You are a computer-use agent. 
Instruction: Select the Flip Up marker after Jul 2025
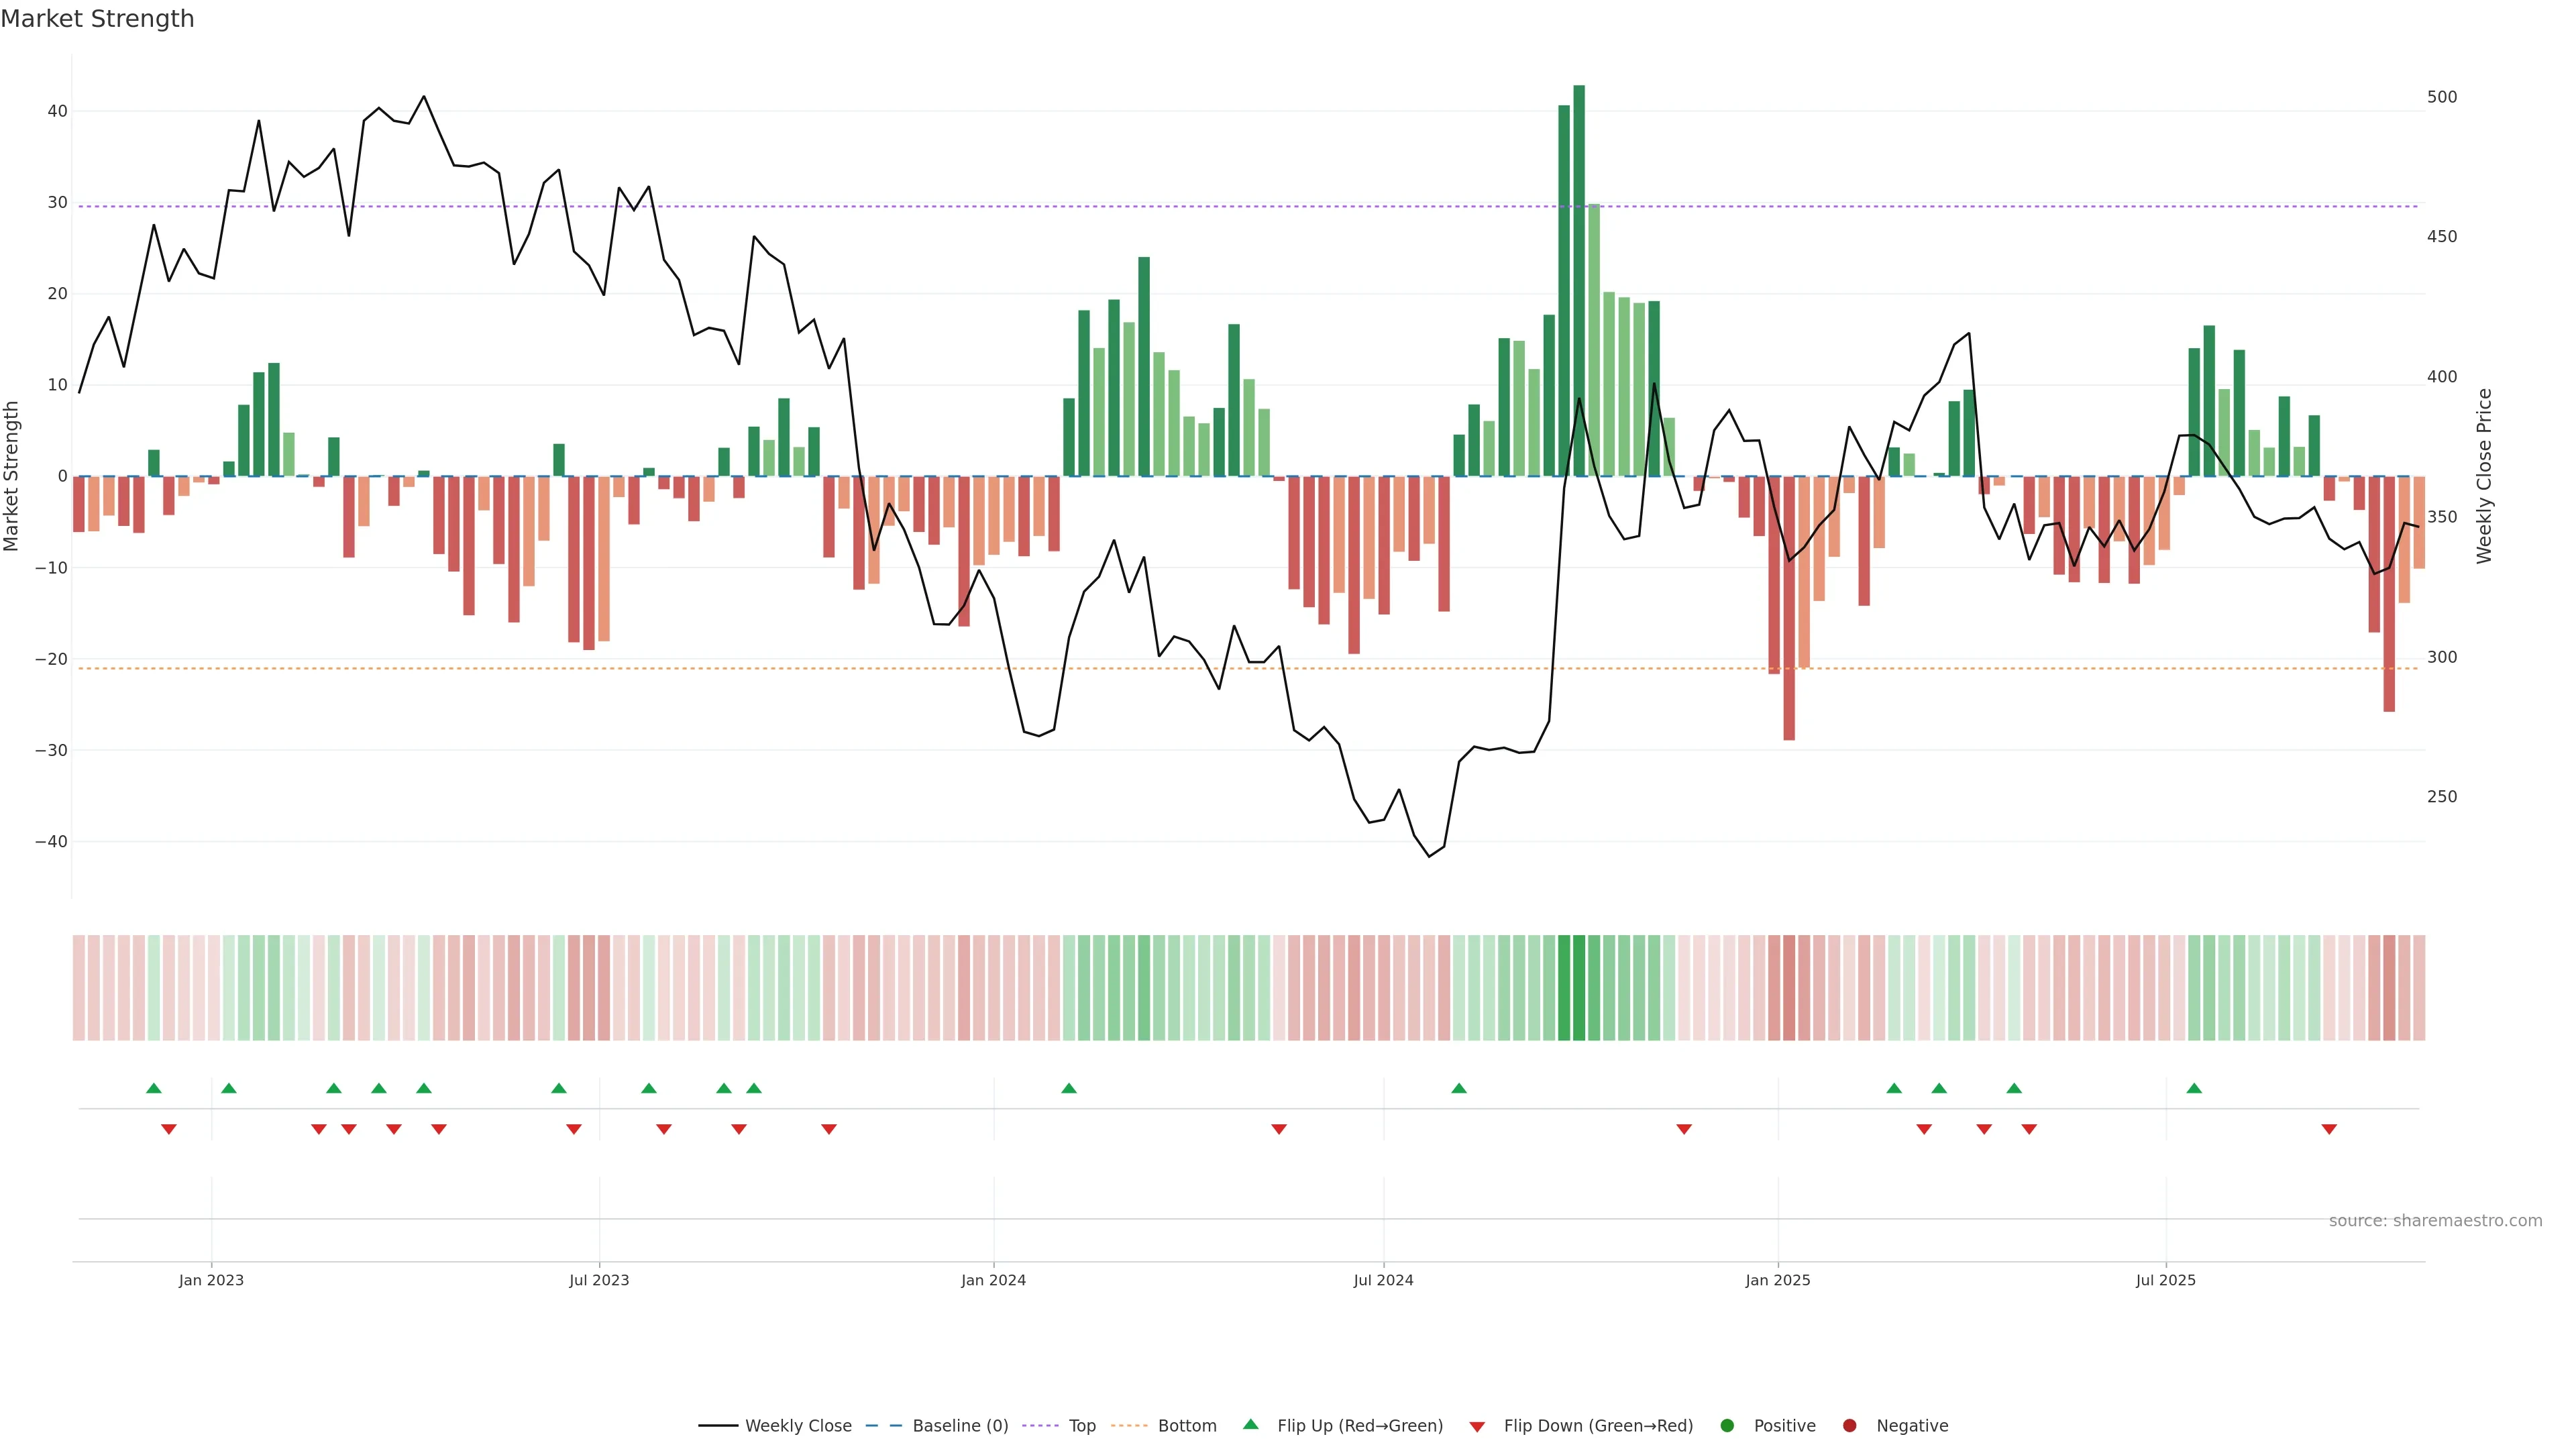[2194, 1088]
